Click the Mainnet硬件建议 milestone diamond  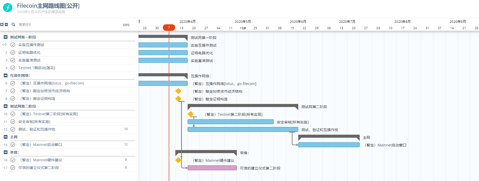[178, 160]
